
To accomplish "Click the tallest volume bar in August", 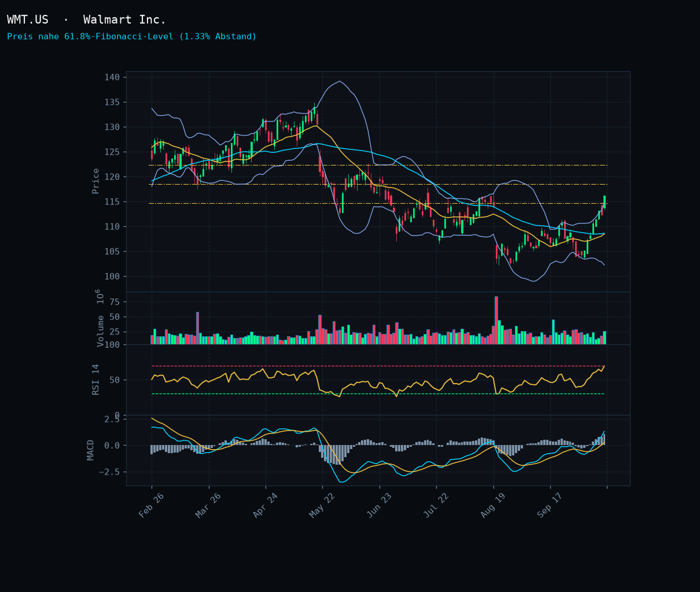I will 496,321.
